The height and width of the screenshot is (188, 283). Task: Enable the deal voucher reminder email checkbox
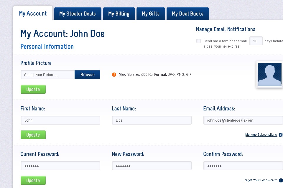coord(198,41)
